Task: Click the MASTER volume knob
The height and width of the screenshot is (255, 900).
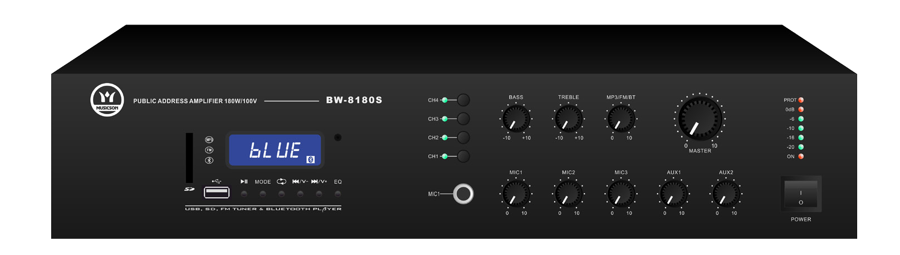Action: click(700, 118)
